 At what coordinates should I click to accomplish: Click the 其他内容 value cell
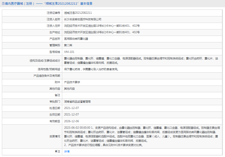[x=69, y=89]
